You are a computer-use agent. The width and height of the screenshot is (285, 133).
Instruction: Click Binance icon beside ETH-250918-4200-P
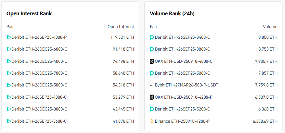pyautogui.click(x=152, y=121)
